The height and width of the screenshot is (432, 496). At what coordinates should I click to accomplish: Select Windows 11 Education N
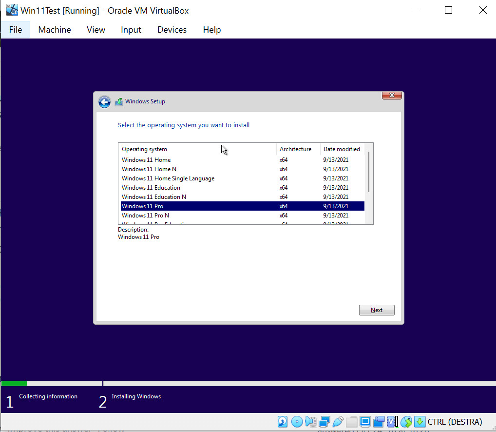coord(242,197)
